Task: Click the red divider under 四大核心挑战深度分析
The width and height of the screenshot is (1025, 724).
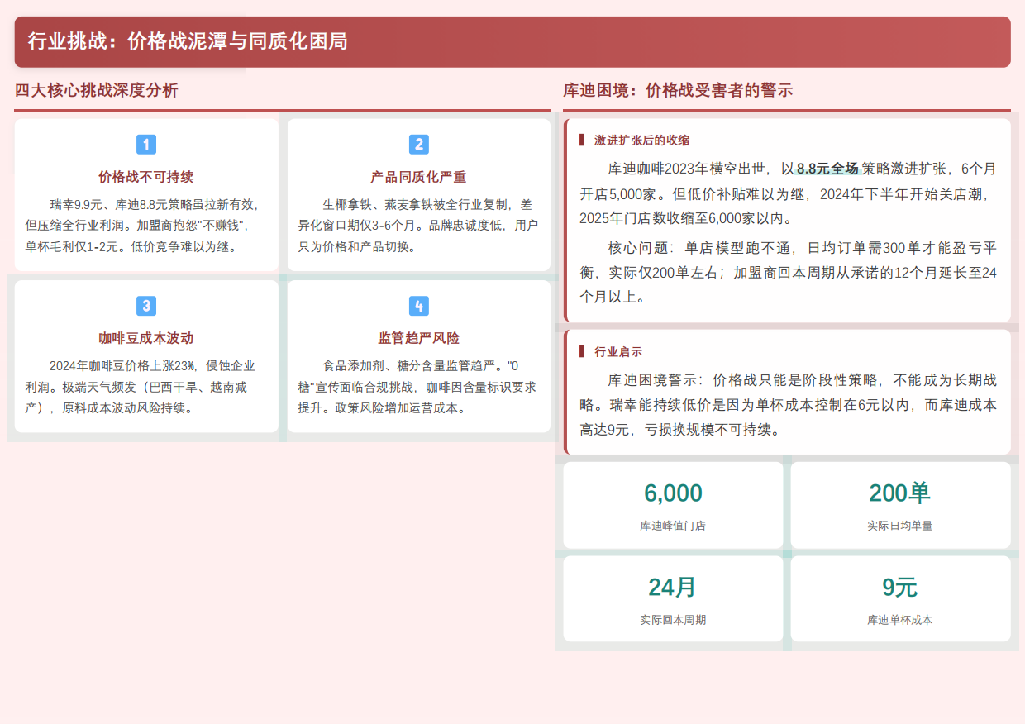Action: (x=281, y=108)
